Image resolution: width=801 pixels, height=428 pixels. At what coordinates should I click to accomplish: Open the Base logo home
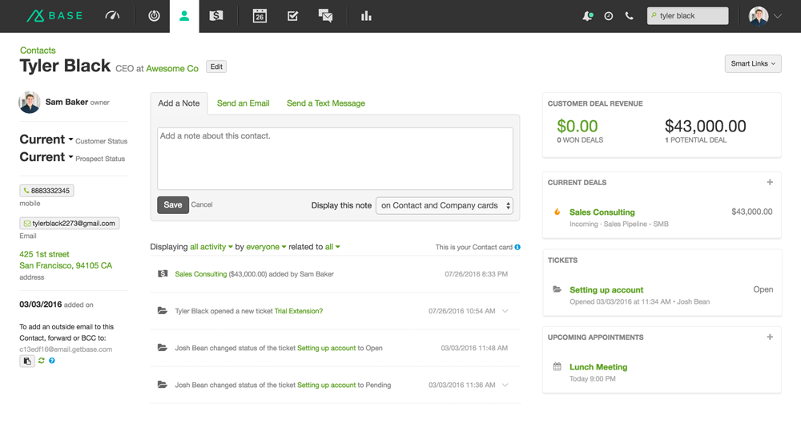coord(54,16)
